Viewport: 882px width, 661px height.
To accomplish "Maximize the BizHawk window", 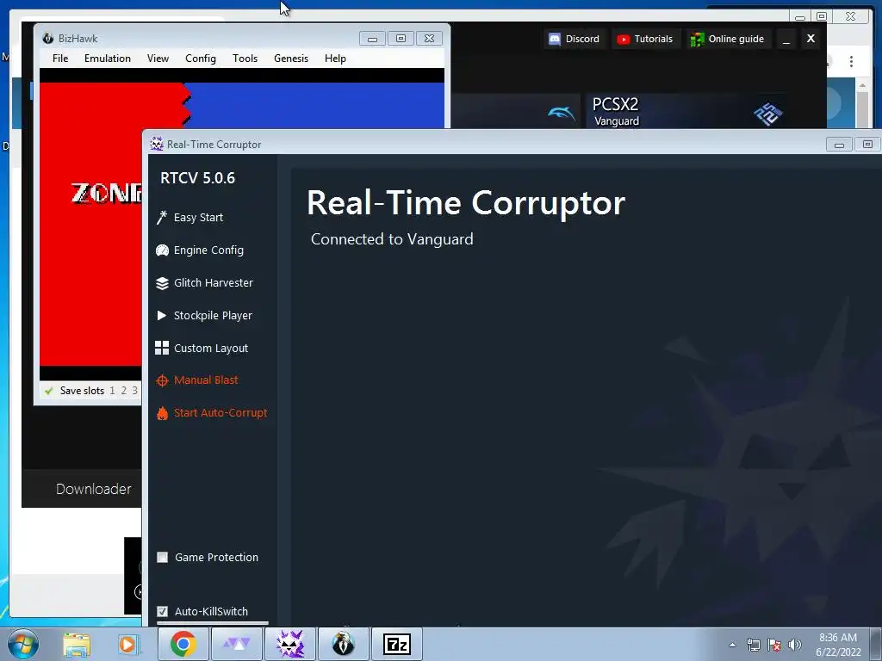I will coord(401,38).
